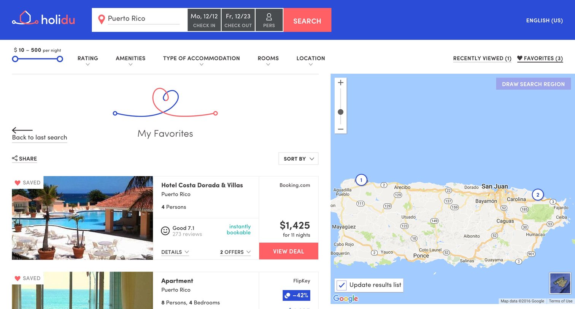The image size is (575, 309).
Task: Click the View Deal button
Action: pos(289,251)
